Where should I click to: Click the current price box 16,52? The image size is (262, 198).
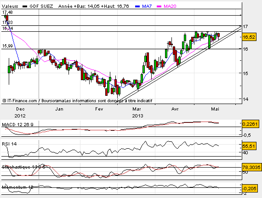point(249,37)
